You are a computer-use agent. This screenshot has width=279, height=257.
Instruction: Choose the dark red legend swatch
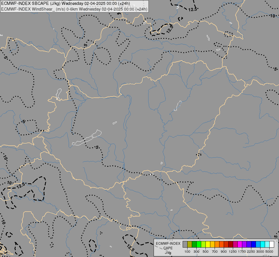(231, 244)
